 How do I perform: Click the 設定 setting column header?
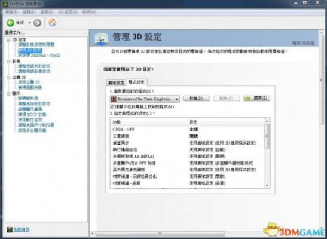pyautogui.click(x=193, y=122)
